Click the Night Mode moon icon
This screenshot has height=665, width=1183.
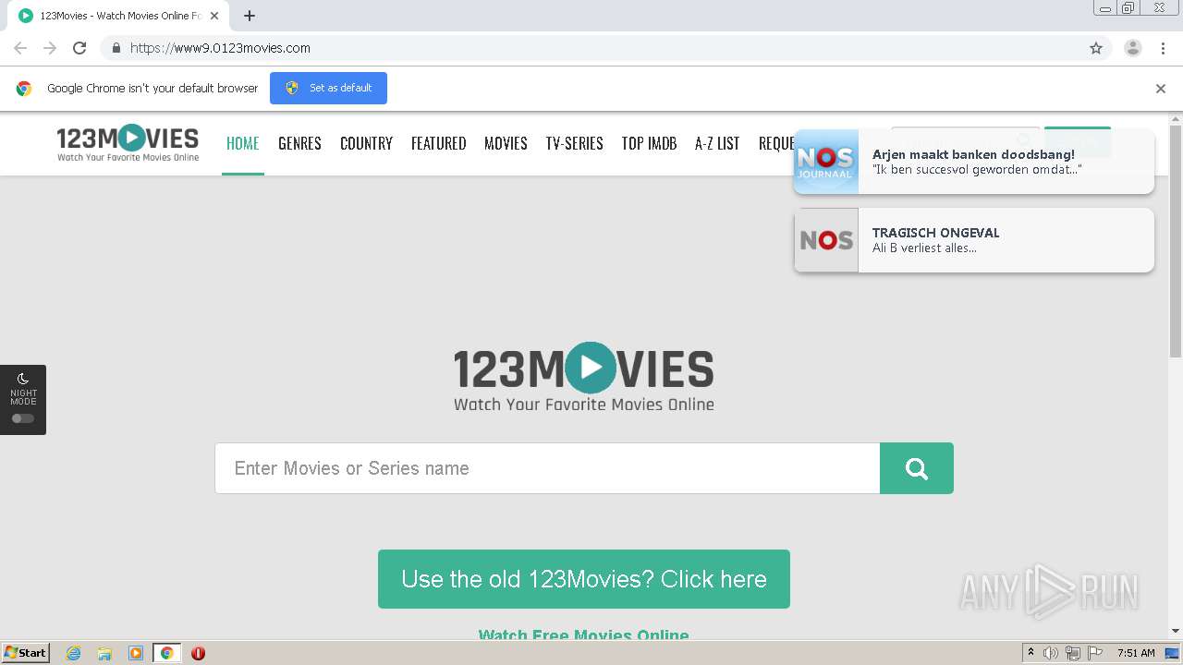pyautogui.click(x=23, y=379)
